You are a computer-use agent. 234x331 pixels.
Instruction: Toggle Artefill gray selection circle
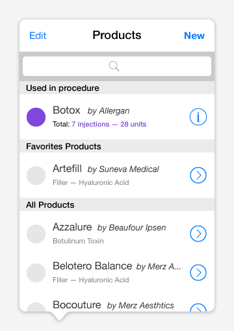[36, 175]
